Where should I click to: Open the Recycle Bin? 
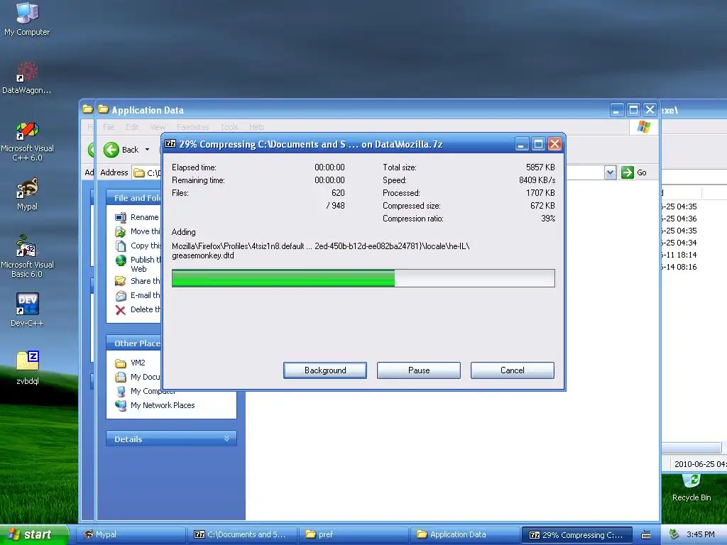pyautogui.click(x=692, y=488)
